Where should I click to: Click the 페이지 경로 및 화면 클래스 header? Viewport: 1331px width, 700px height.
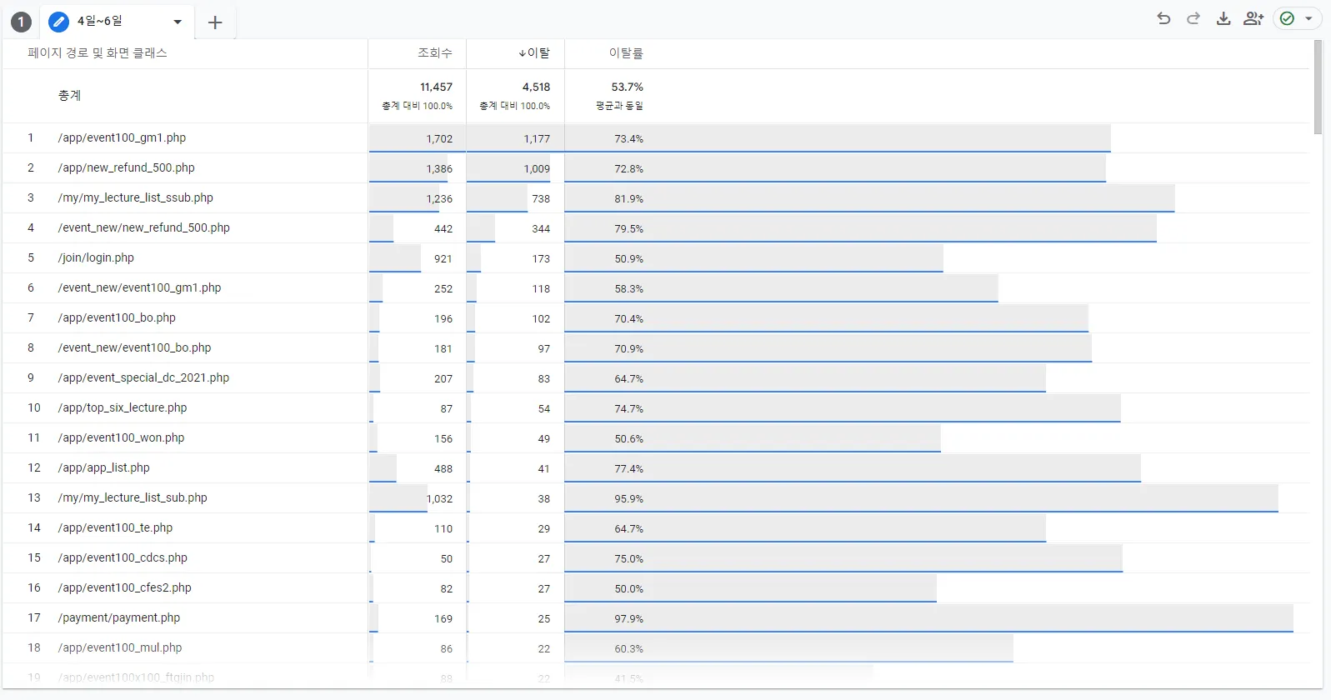pos(98,53)
